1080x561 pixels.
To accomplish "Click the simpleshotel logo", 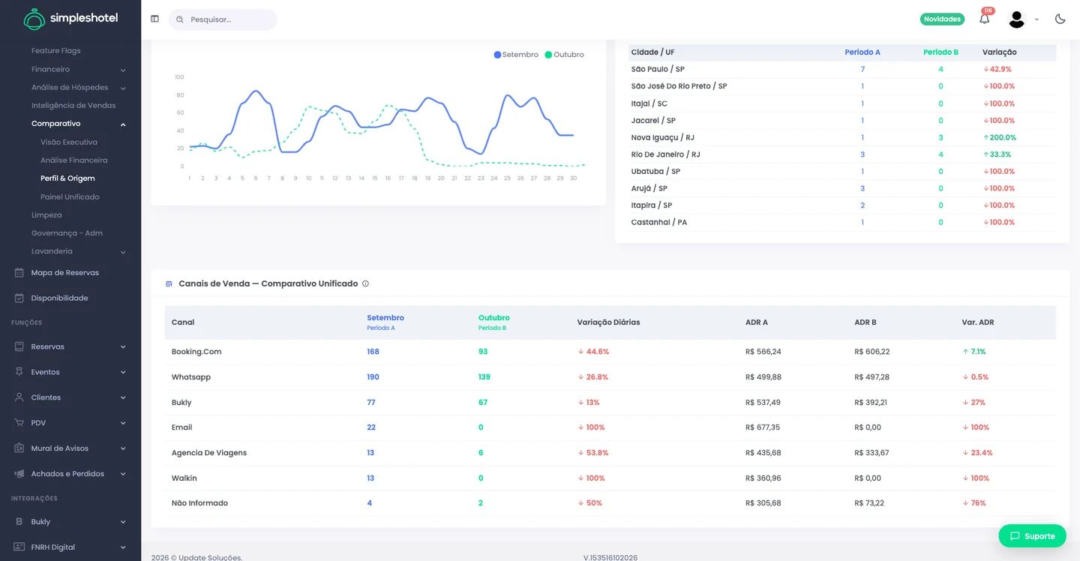I will click(x=70, y=19).
